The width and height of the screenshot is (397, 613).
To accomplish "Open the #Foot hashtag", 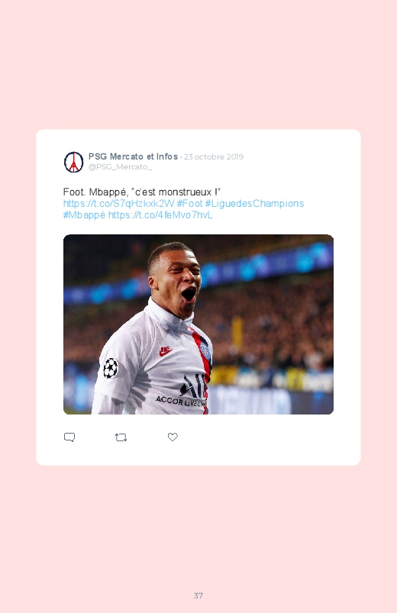I will (189, 203).
